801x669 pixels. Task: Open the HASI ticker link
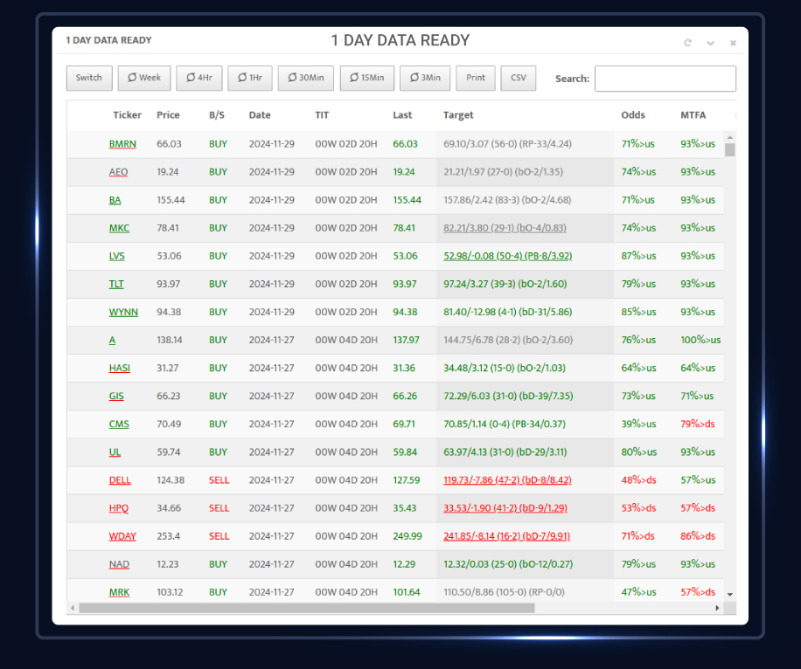click(x=120, y=368)
